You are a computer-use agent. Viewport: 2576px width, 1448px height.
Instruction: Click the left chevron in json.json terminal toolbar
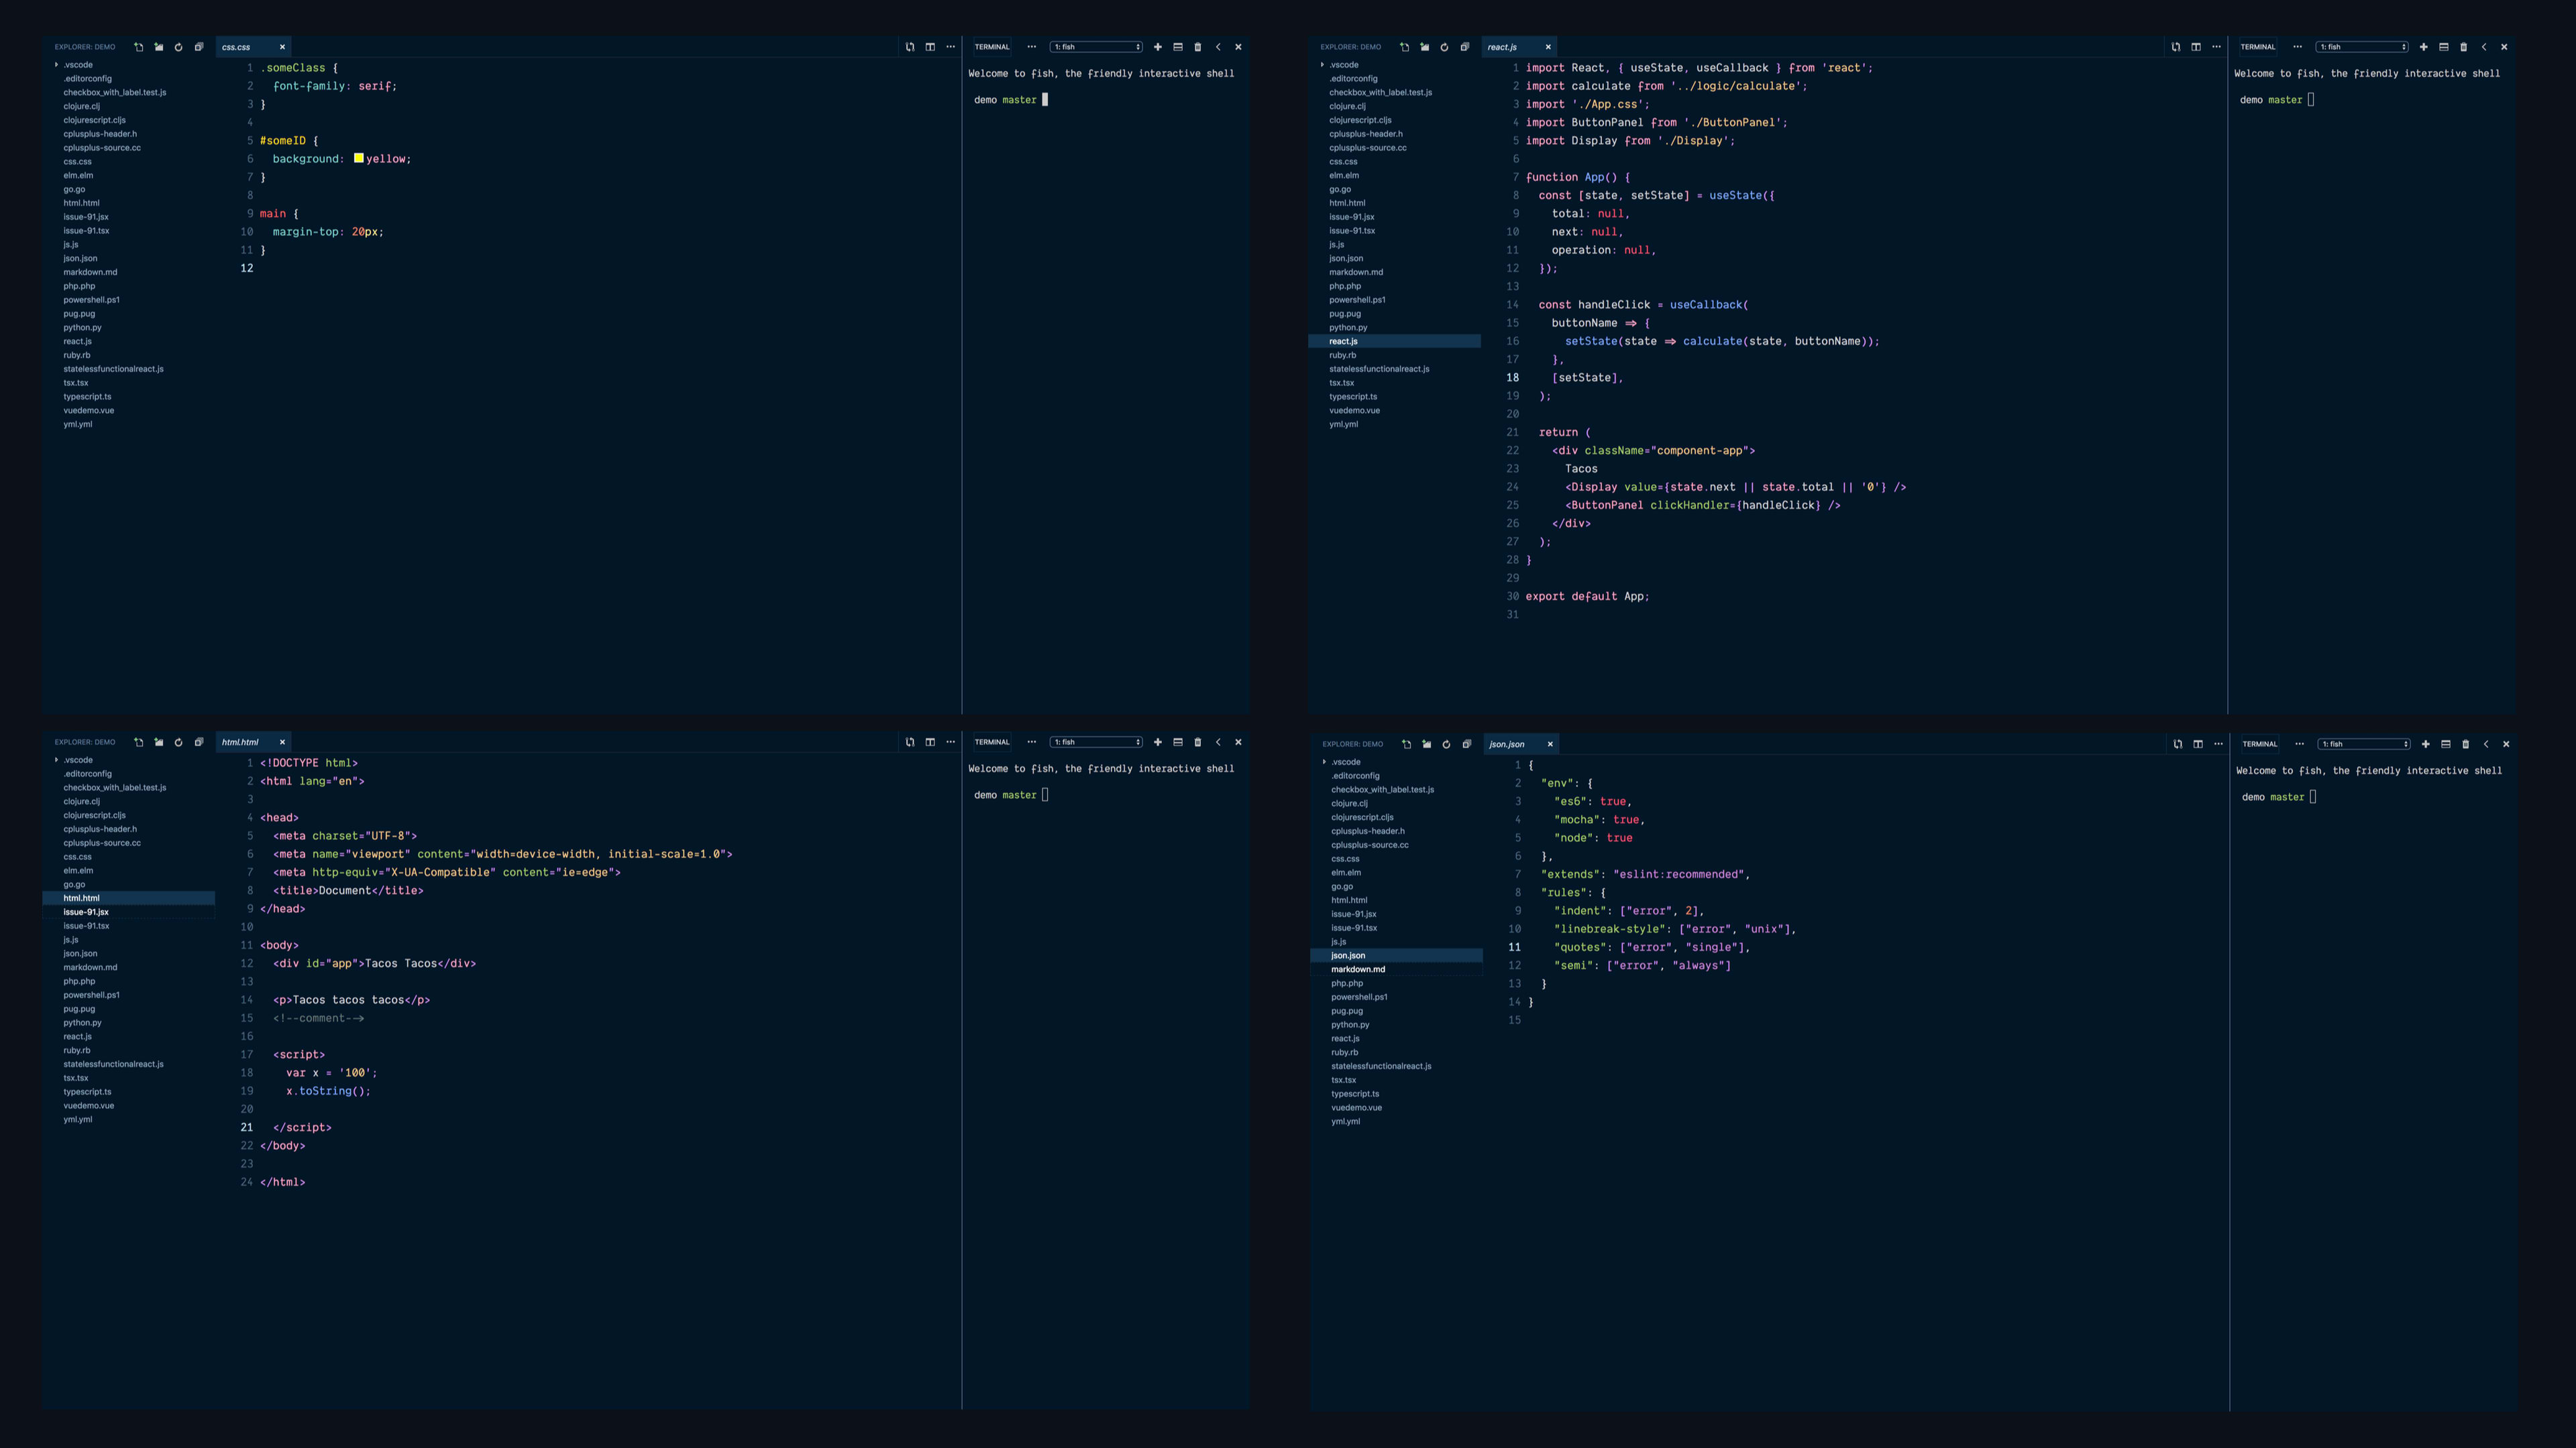click(x=2486, y=745)
